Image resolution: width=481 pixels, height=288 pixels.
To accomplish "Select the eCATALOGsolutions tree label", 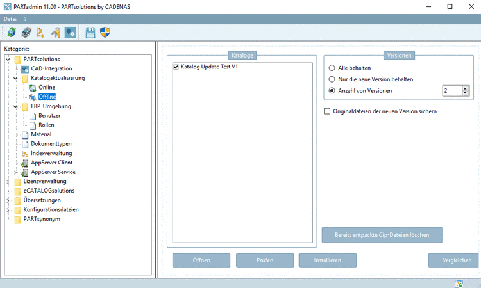I will (49, 191).
